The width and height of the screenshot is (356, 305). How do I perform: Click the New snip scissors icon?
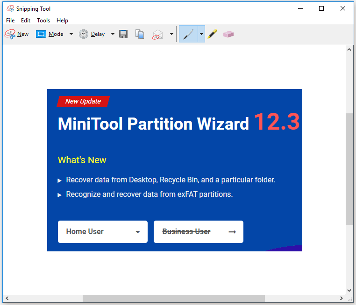[10, 34]
